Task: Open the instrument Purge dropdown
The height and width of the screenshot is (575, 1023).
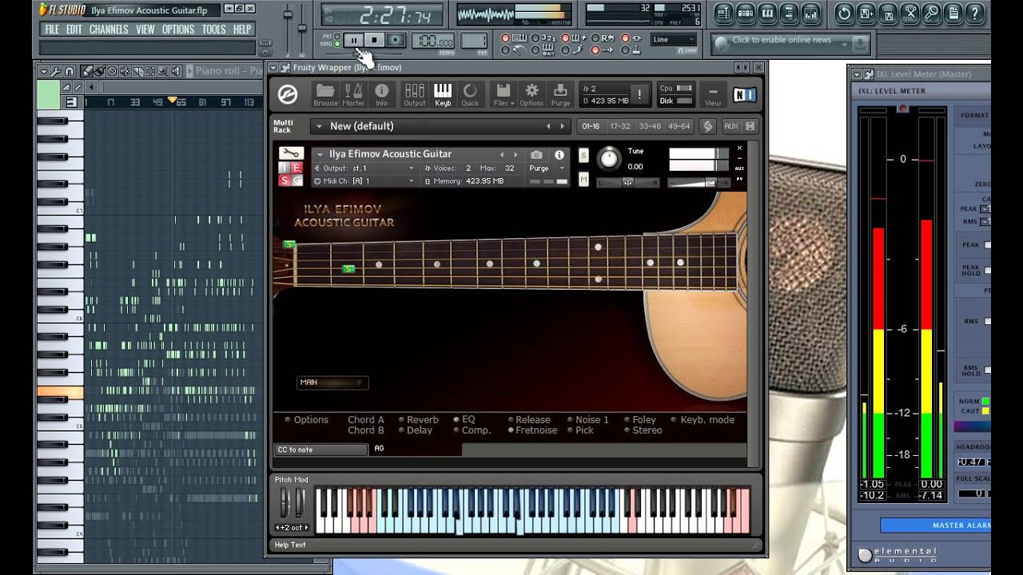Action: pos(546,169)
